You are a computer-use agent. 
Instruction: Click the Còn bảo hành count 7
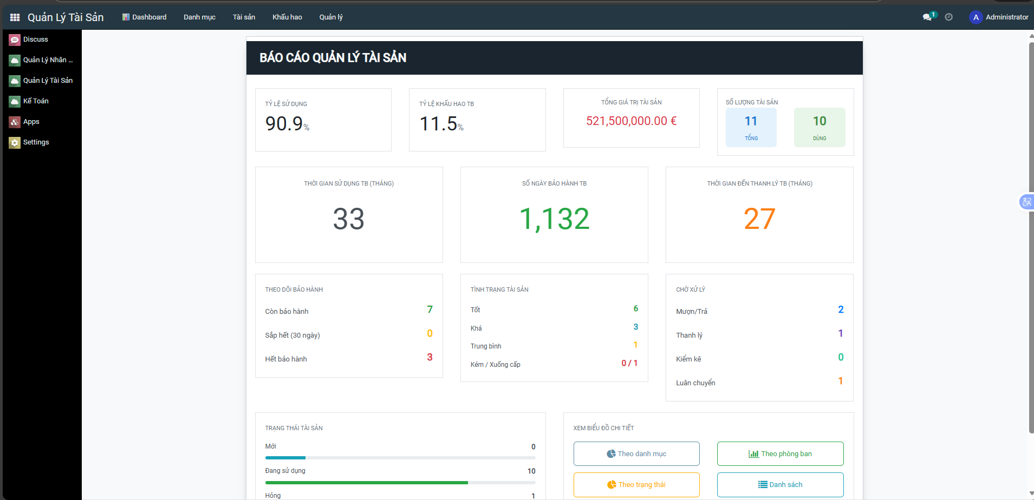(x=430, y=310)
